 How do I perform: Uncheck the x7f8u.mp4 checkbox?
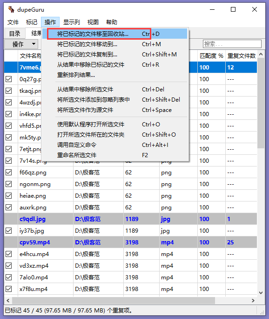click(9, 289)
